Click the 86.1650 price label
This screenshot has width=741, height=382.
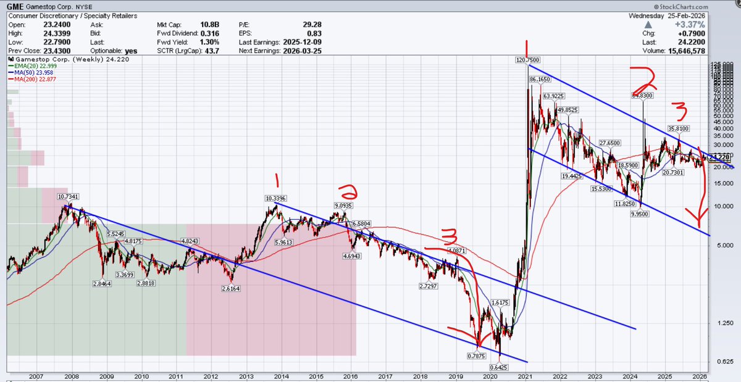pos(540,80)
